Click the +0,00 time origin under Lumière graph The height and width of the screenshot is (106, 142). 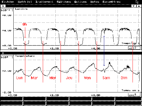tap(13, 48)
